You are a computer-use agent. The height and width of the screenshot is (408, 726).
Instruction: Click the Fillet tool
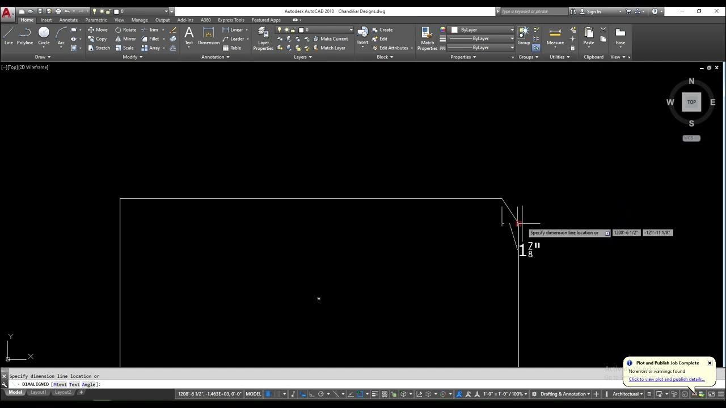point(150,39)
